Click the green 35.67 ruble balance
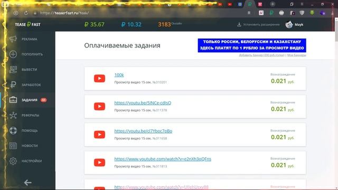This screenshot has height=190, width=338. click(94, 24)
